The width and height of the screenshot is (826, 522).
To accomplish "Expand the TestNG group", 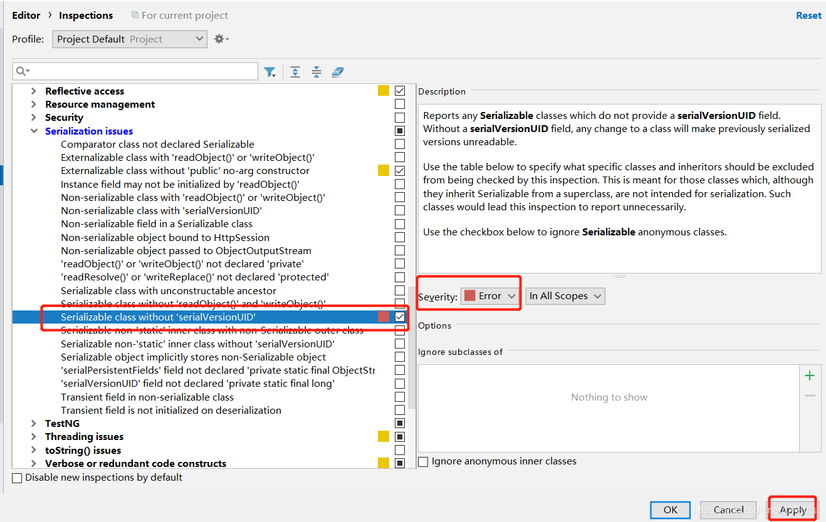I will [34, 424].
